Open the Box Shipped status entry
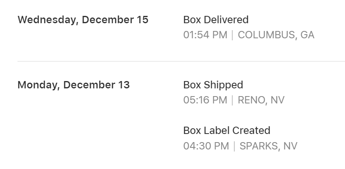This screenshot has height=169, width=345. [x=213, y=85]
